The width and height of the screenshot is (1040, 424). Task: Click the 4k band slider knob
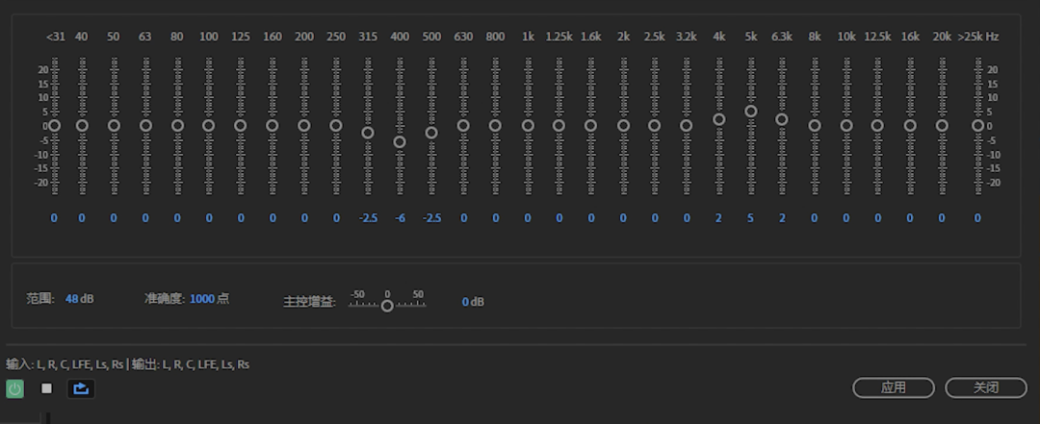[719, 119]
